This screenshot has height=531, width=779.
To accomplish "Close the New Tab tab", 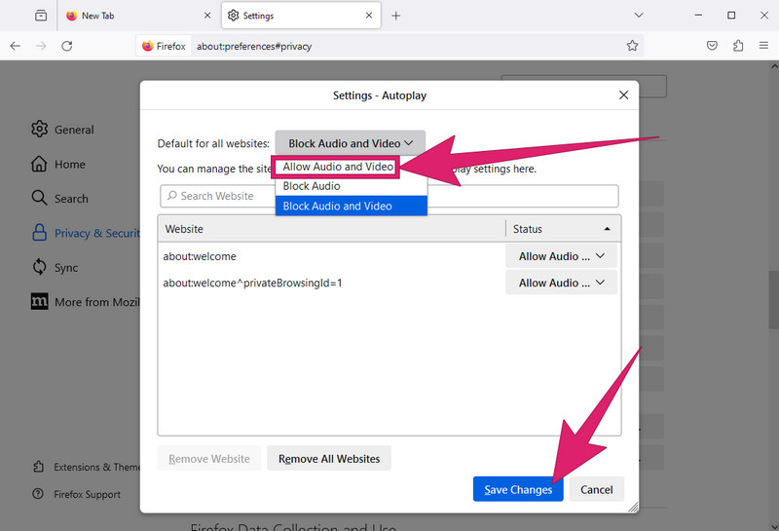I will point(207,16).
